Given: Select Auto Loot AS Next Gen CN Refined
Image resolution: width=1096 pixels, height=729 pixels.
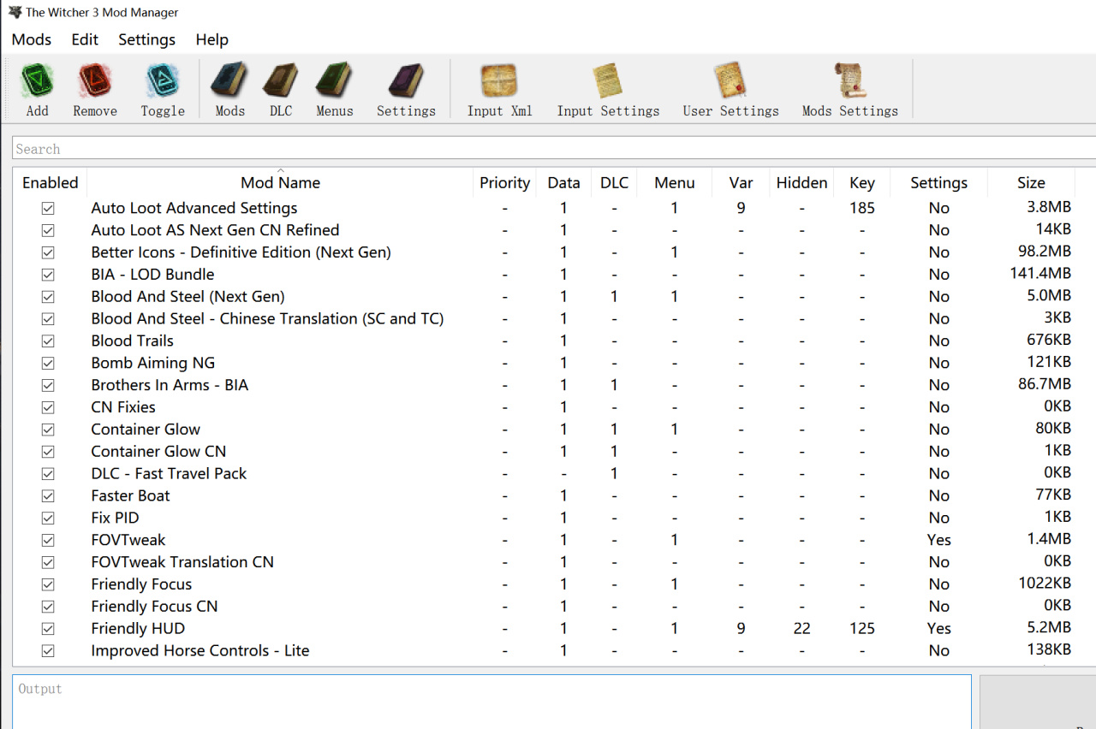Looking at the screenshot, I should pyautogui.click(x=215, y=230).
